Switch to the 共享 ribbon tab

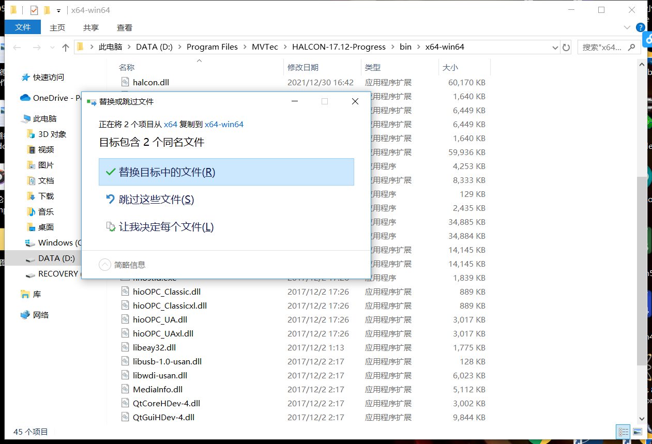[x=91, y=27]
